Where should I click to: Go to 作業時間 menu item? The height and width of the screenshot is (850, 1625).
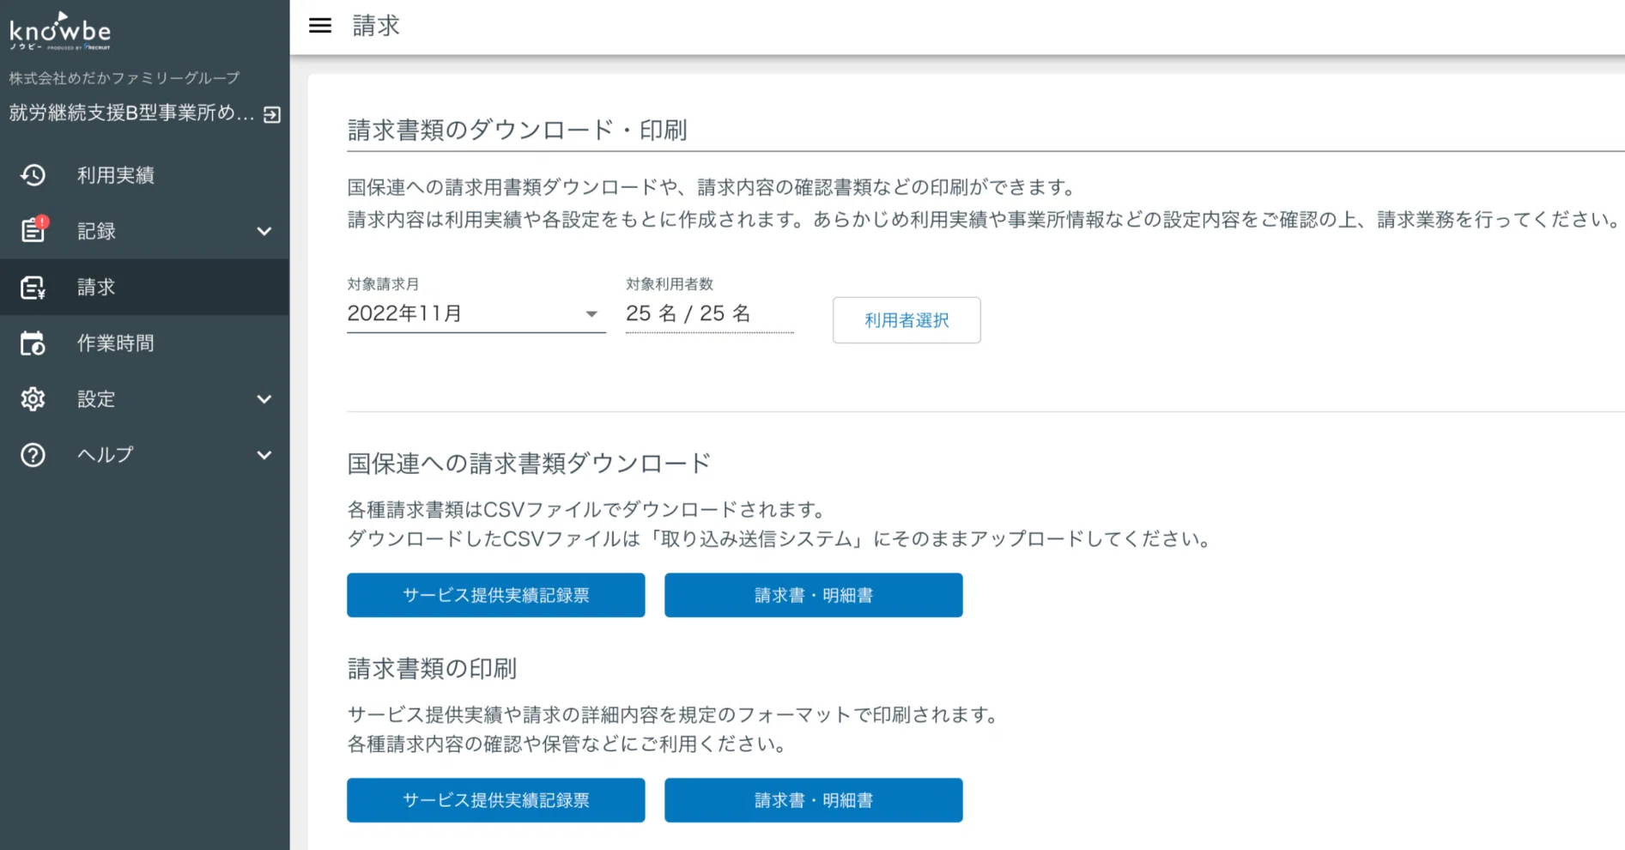[x=144, y=343]
